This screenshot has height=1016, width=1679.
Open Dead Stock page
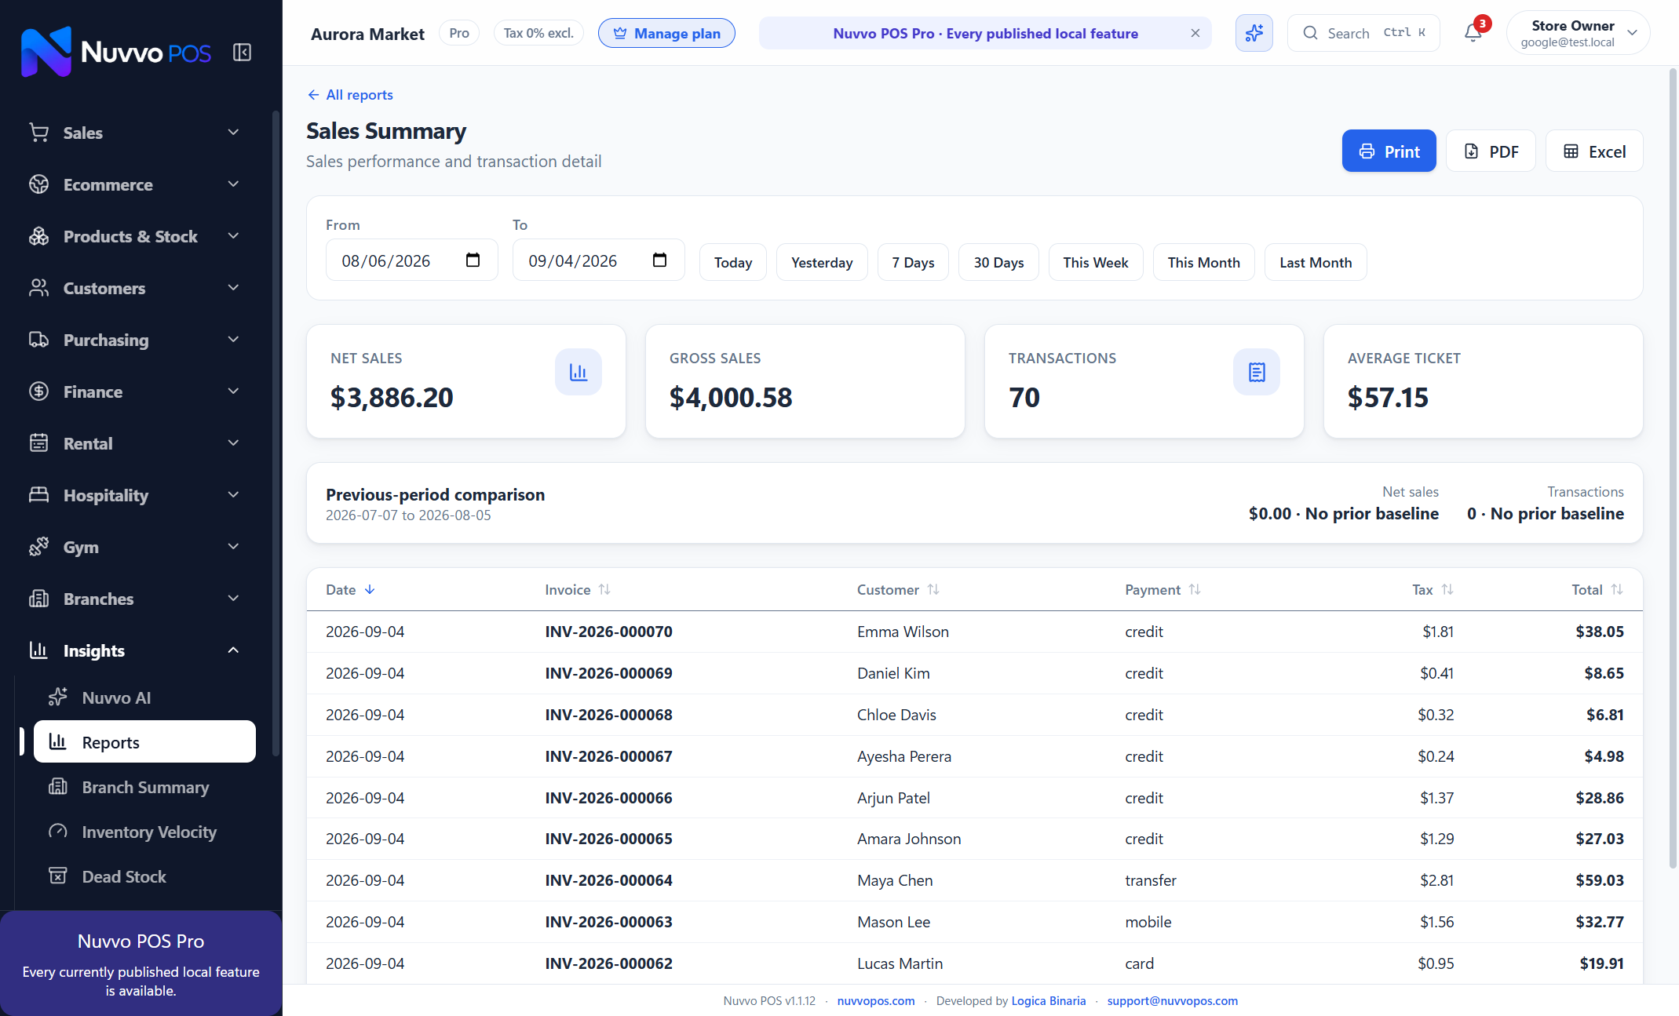click(144, 876)
